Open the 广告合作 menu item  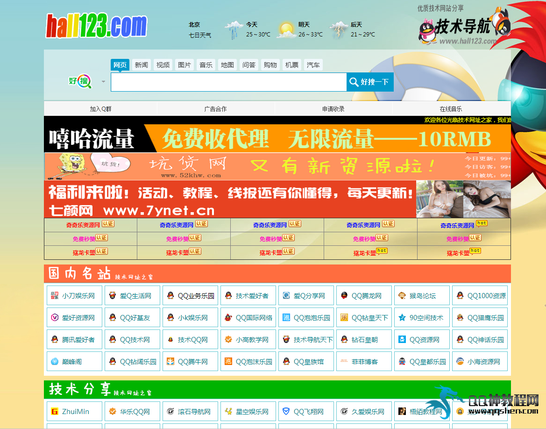215,109
